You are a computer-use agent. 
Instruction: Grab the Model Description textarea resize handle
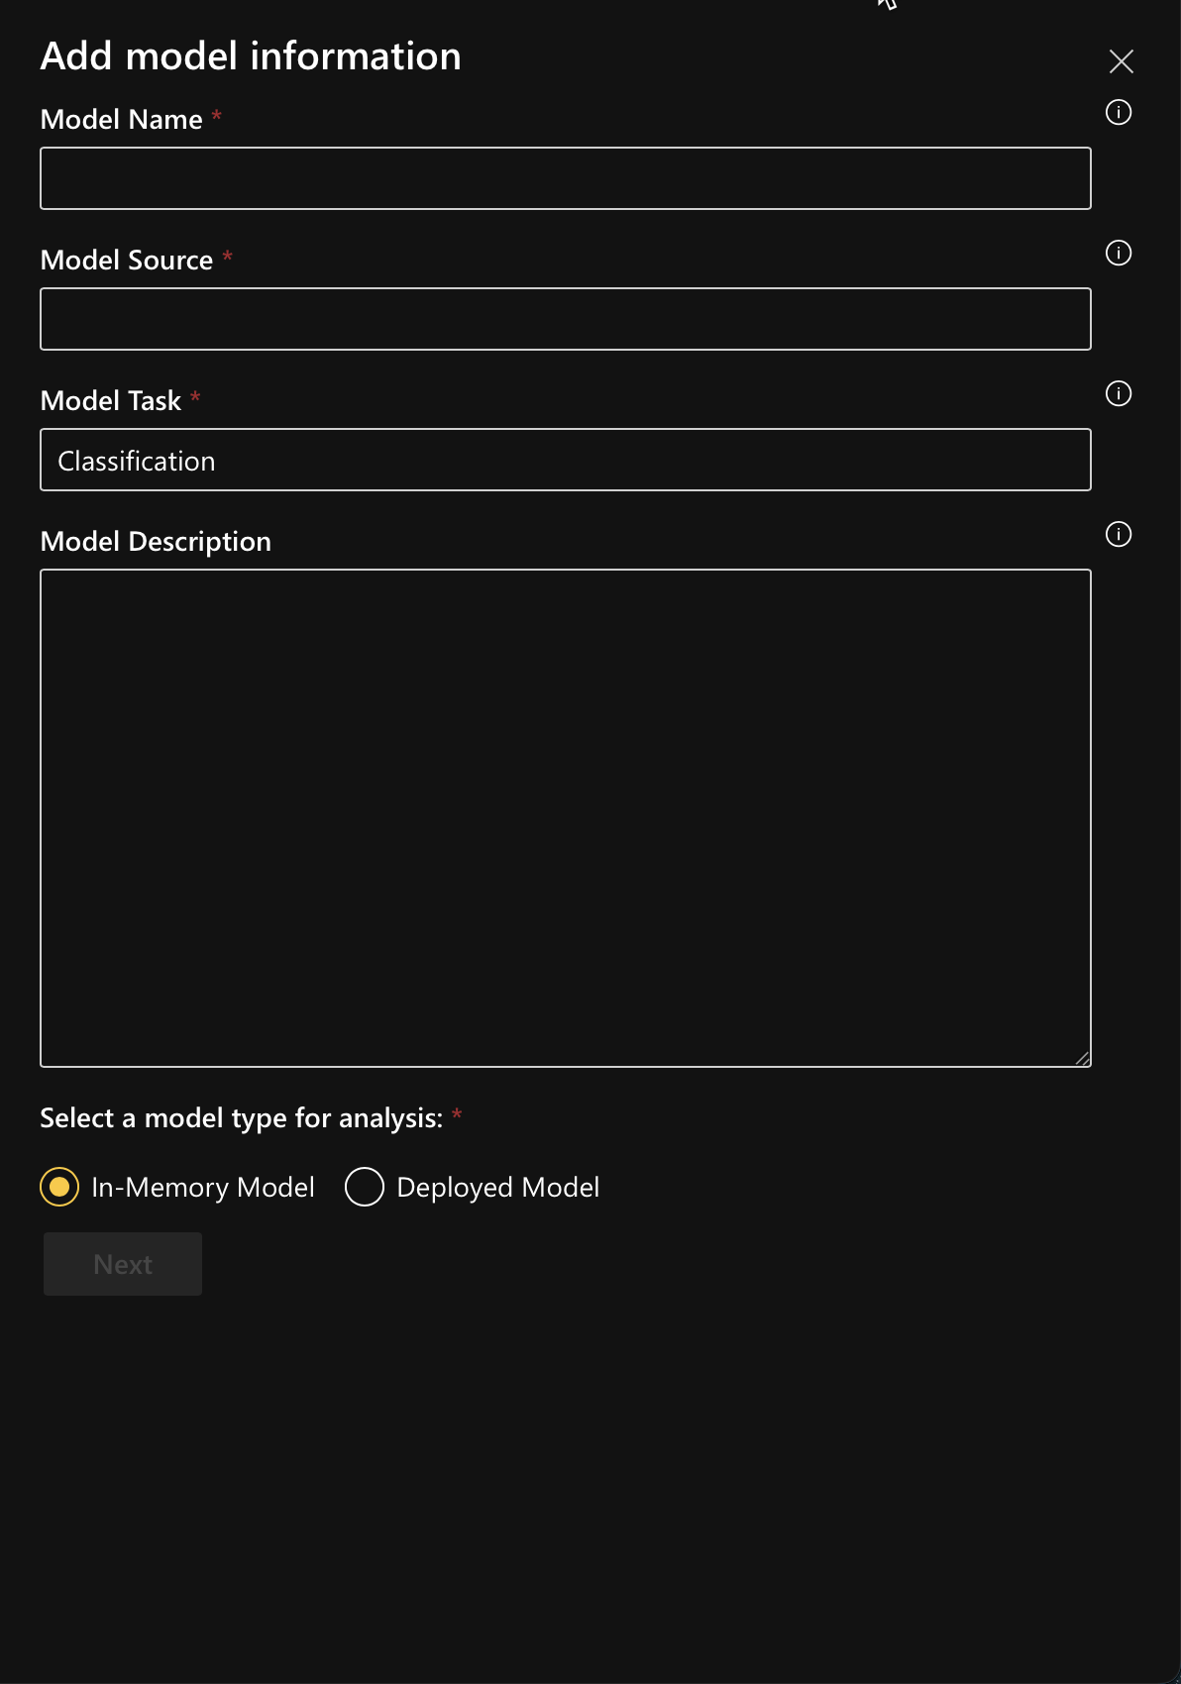[x=1082, y=1058]
